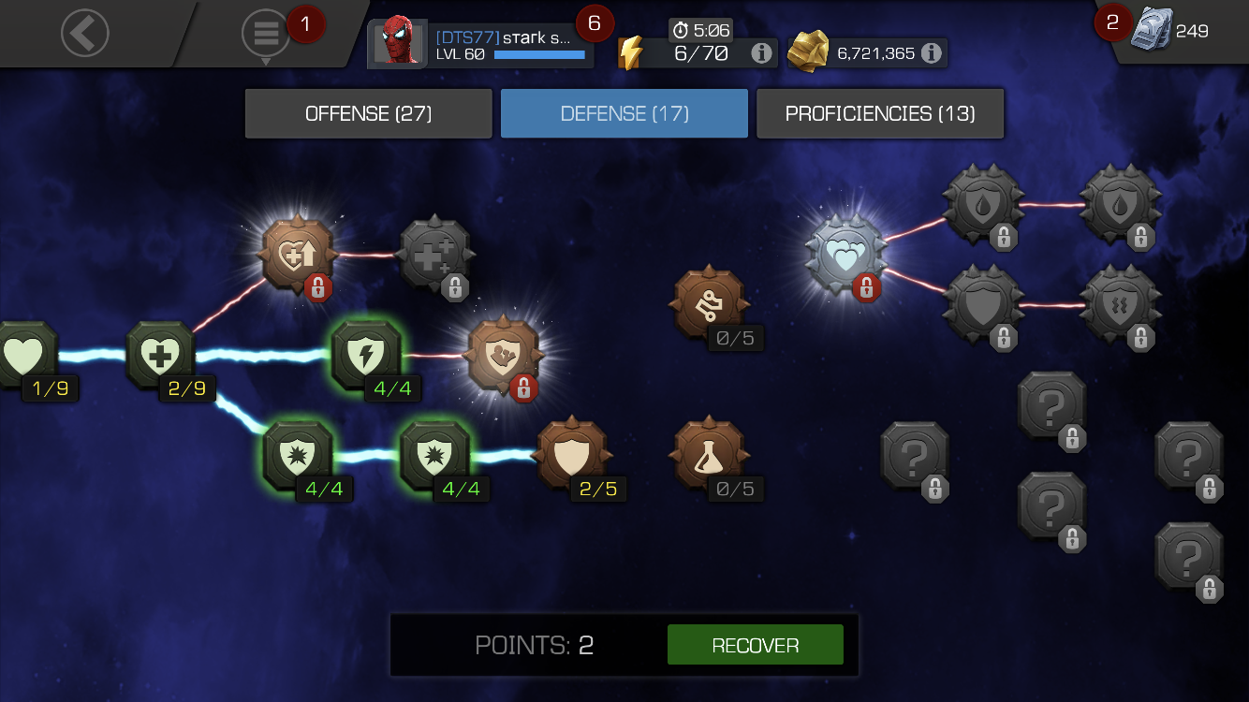Tap the locked heart-arrow-up mastery node

[x=298, y=254]
